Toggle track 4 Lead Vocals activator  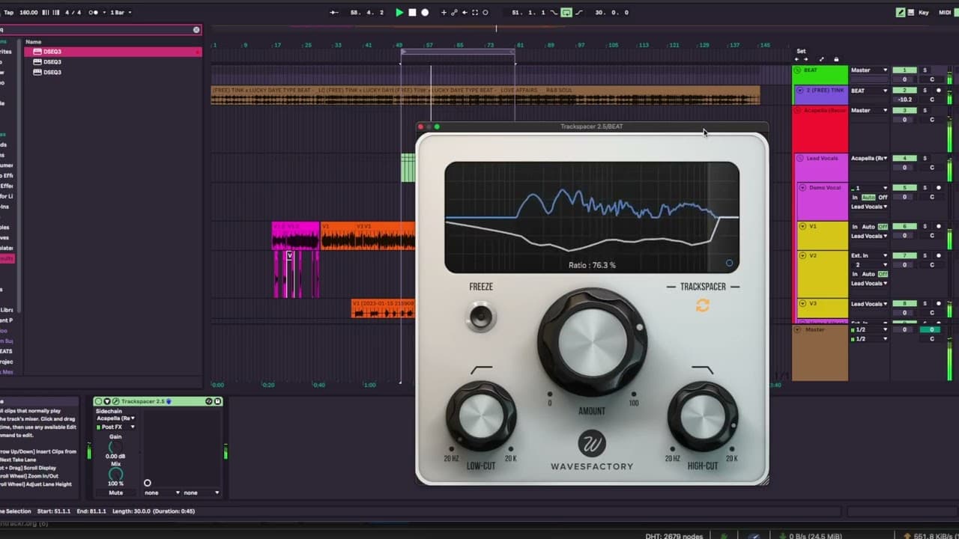(904, 159)
